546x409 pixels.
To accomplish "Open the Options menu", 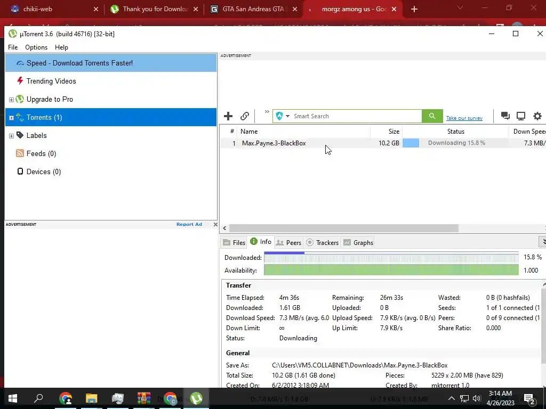I will point(36,47).
